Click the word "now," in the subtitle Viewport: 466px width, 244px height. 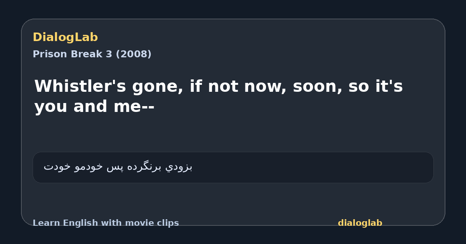[266, 87]
